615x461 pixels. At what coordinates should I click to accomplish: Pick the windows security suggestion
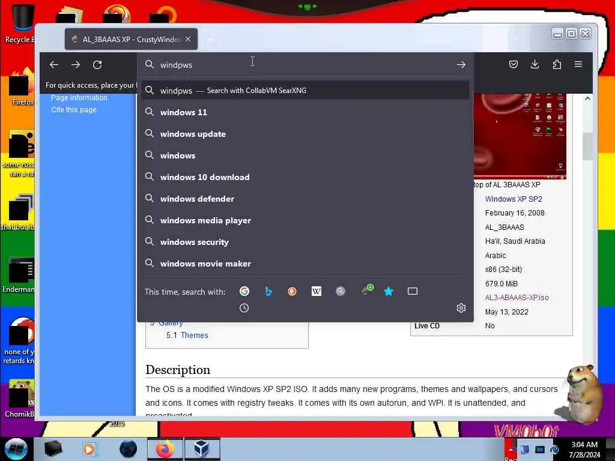point(305,242)
